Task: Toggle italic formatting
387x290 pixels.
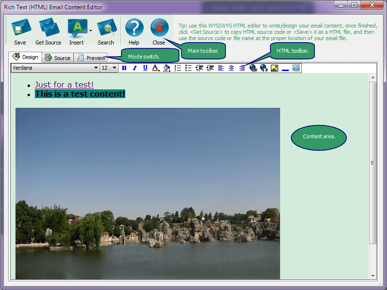Action: [x=135, y=68]
